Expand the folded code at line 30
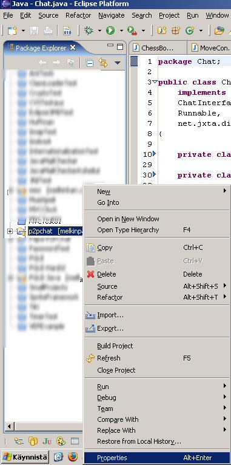 tap(154, 174)
